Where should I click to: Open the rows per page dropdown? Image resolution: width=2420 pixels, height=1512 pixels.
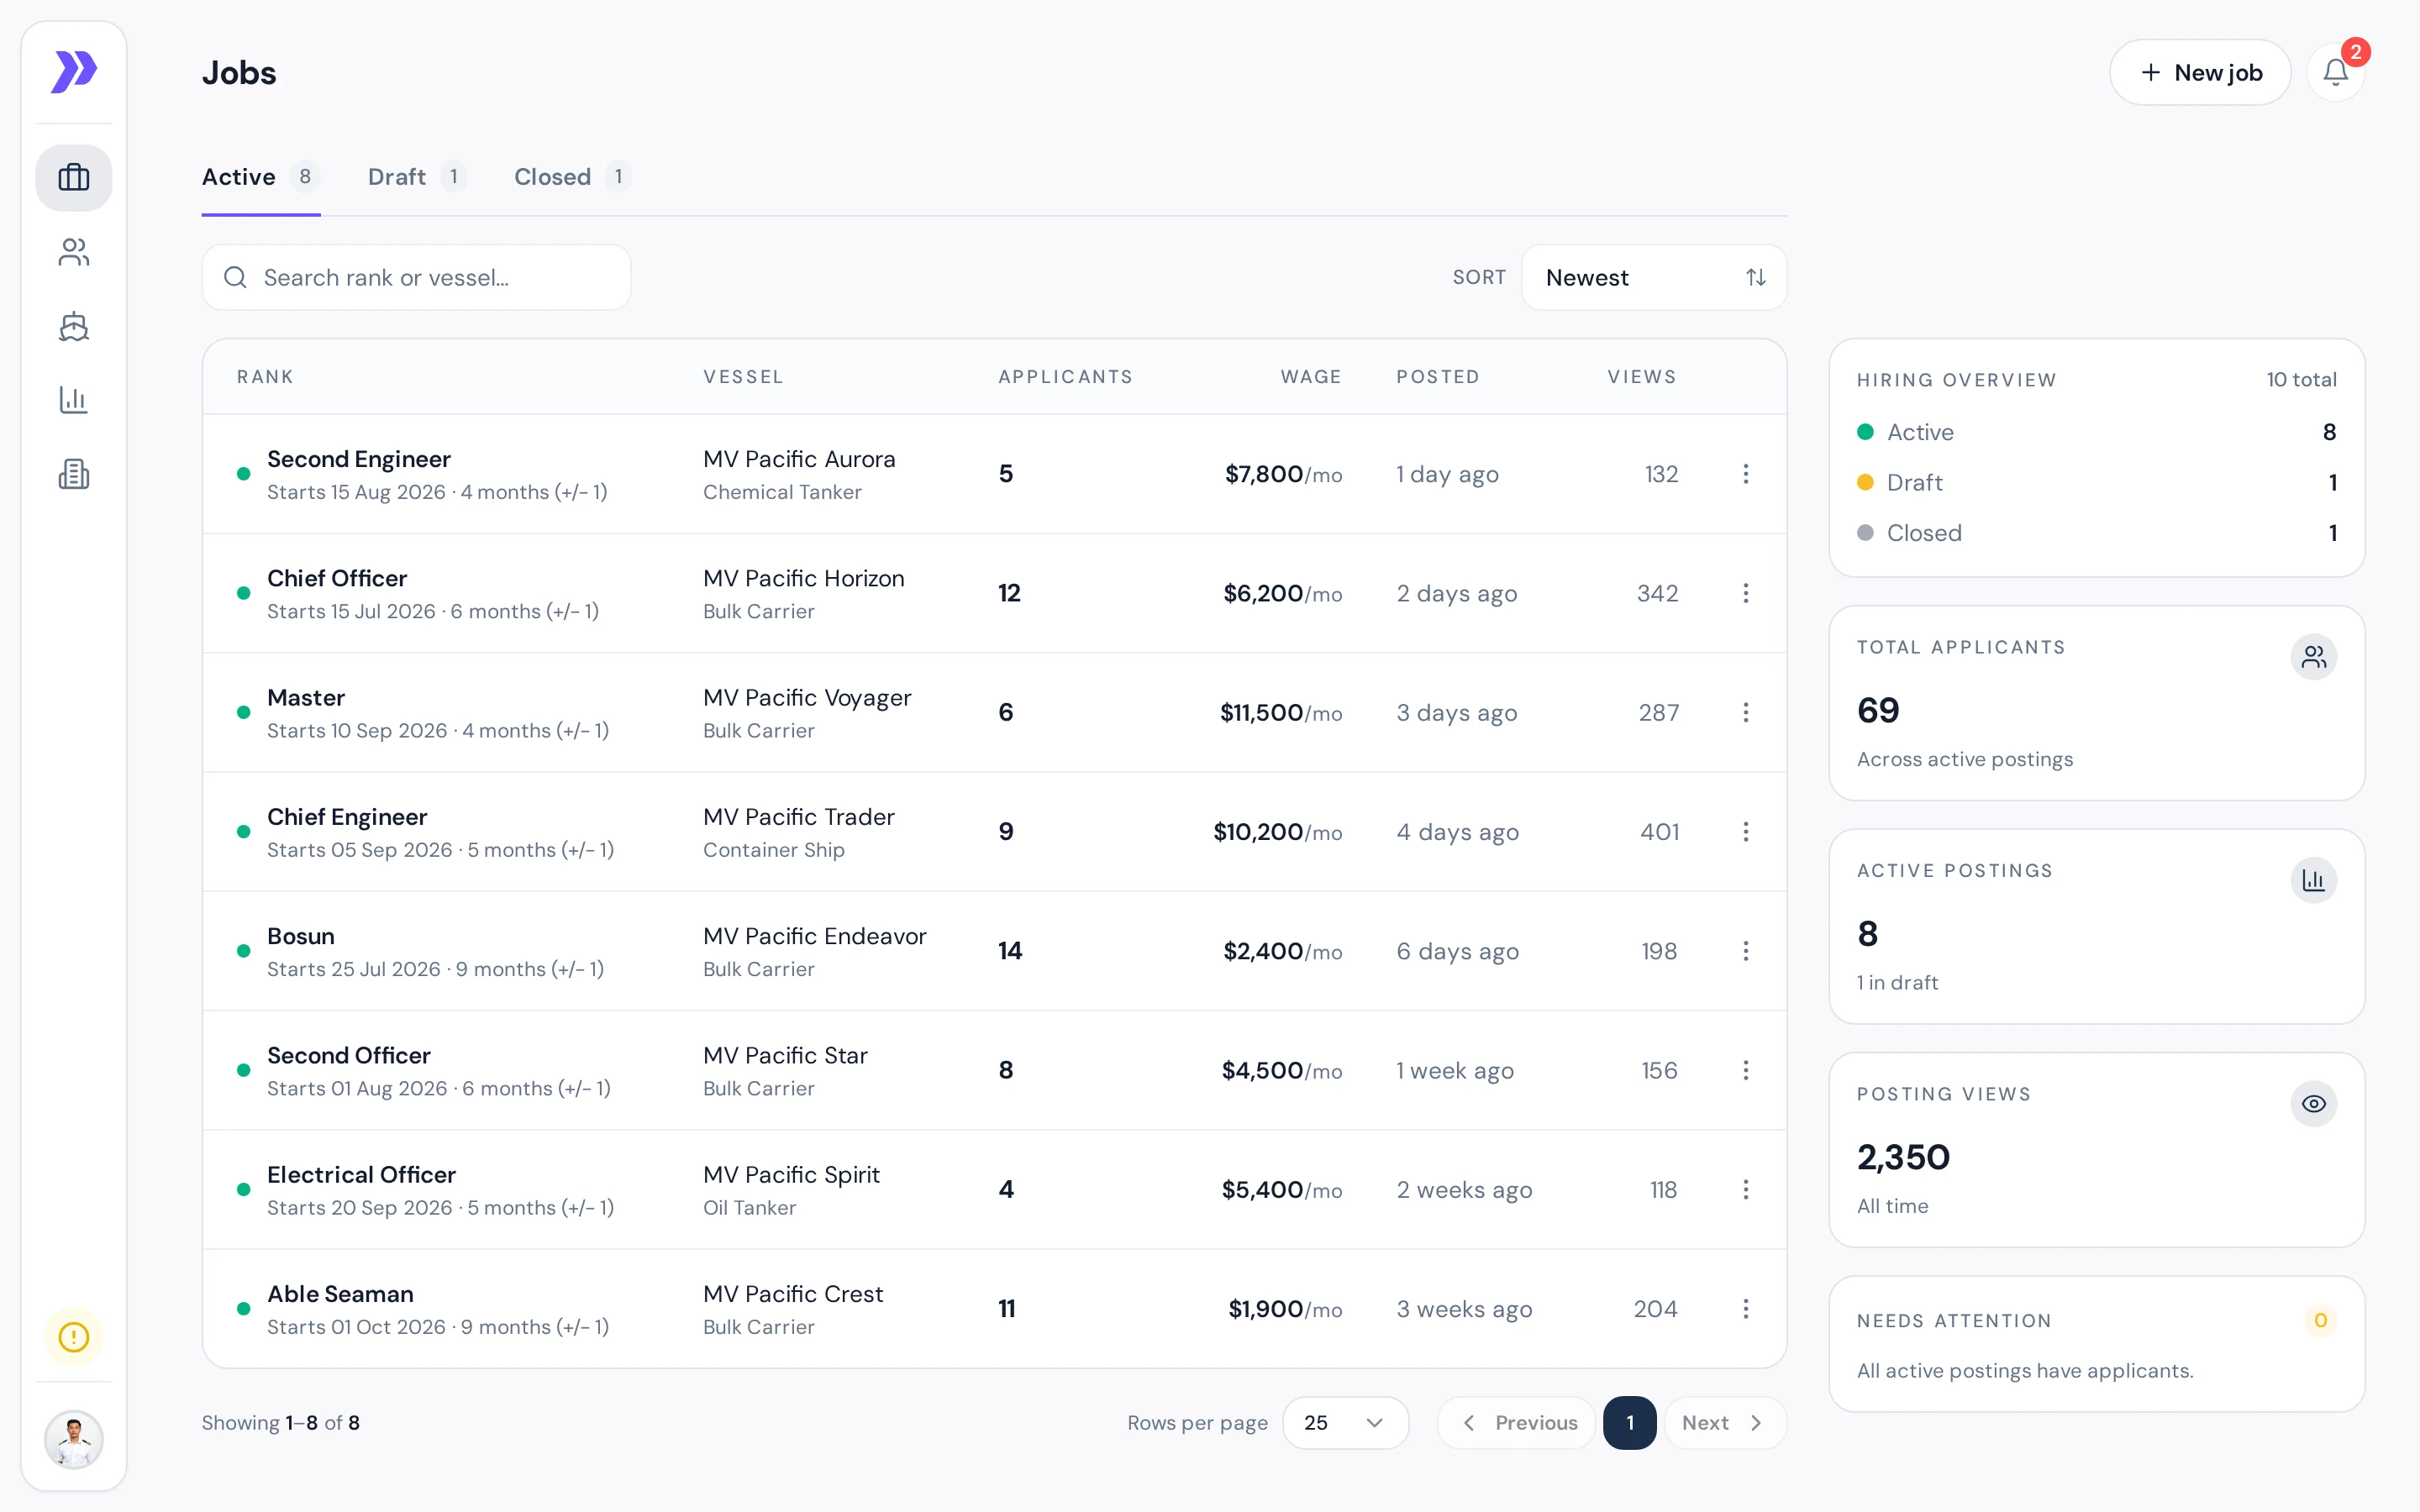(x=1345, y=1422)
